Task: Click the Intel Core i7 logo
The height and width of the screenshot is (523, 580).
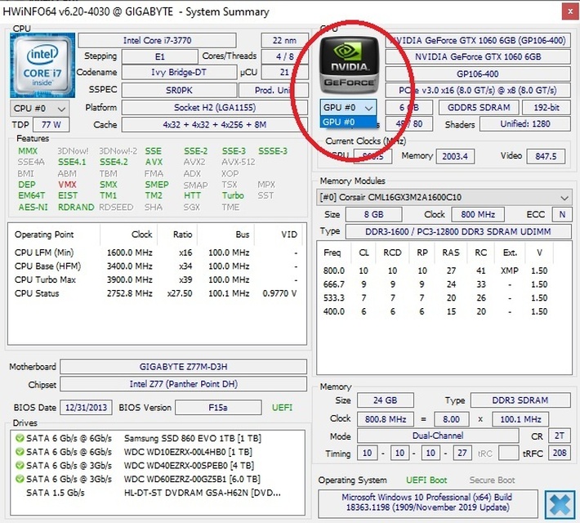Action: 42,65
